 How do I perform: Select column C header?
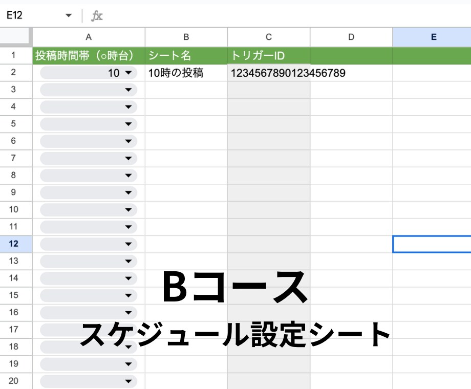[269, 37]
